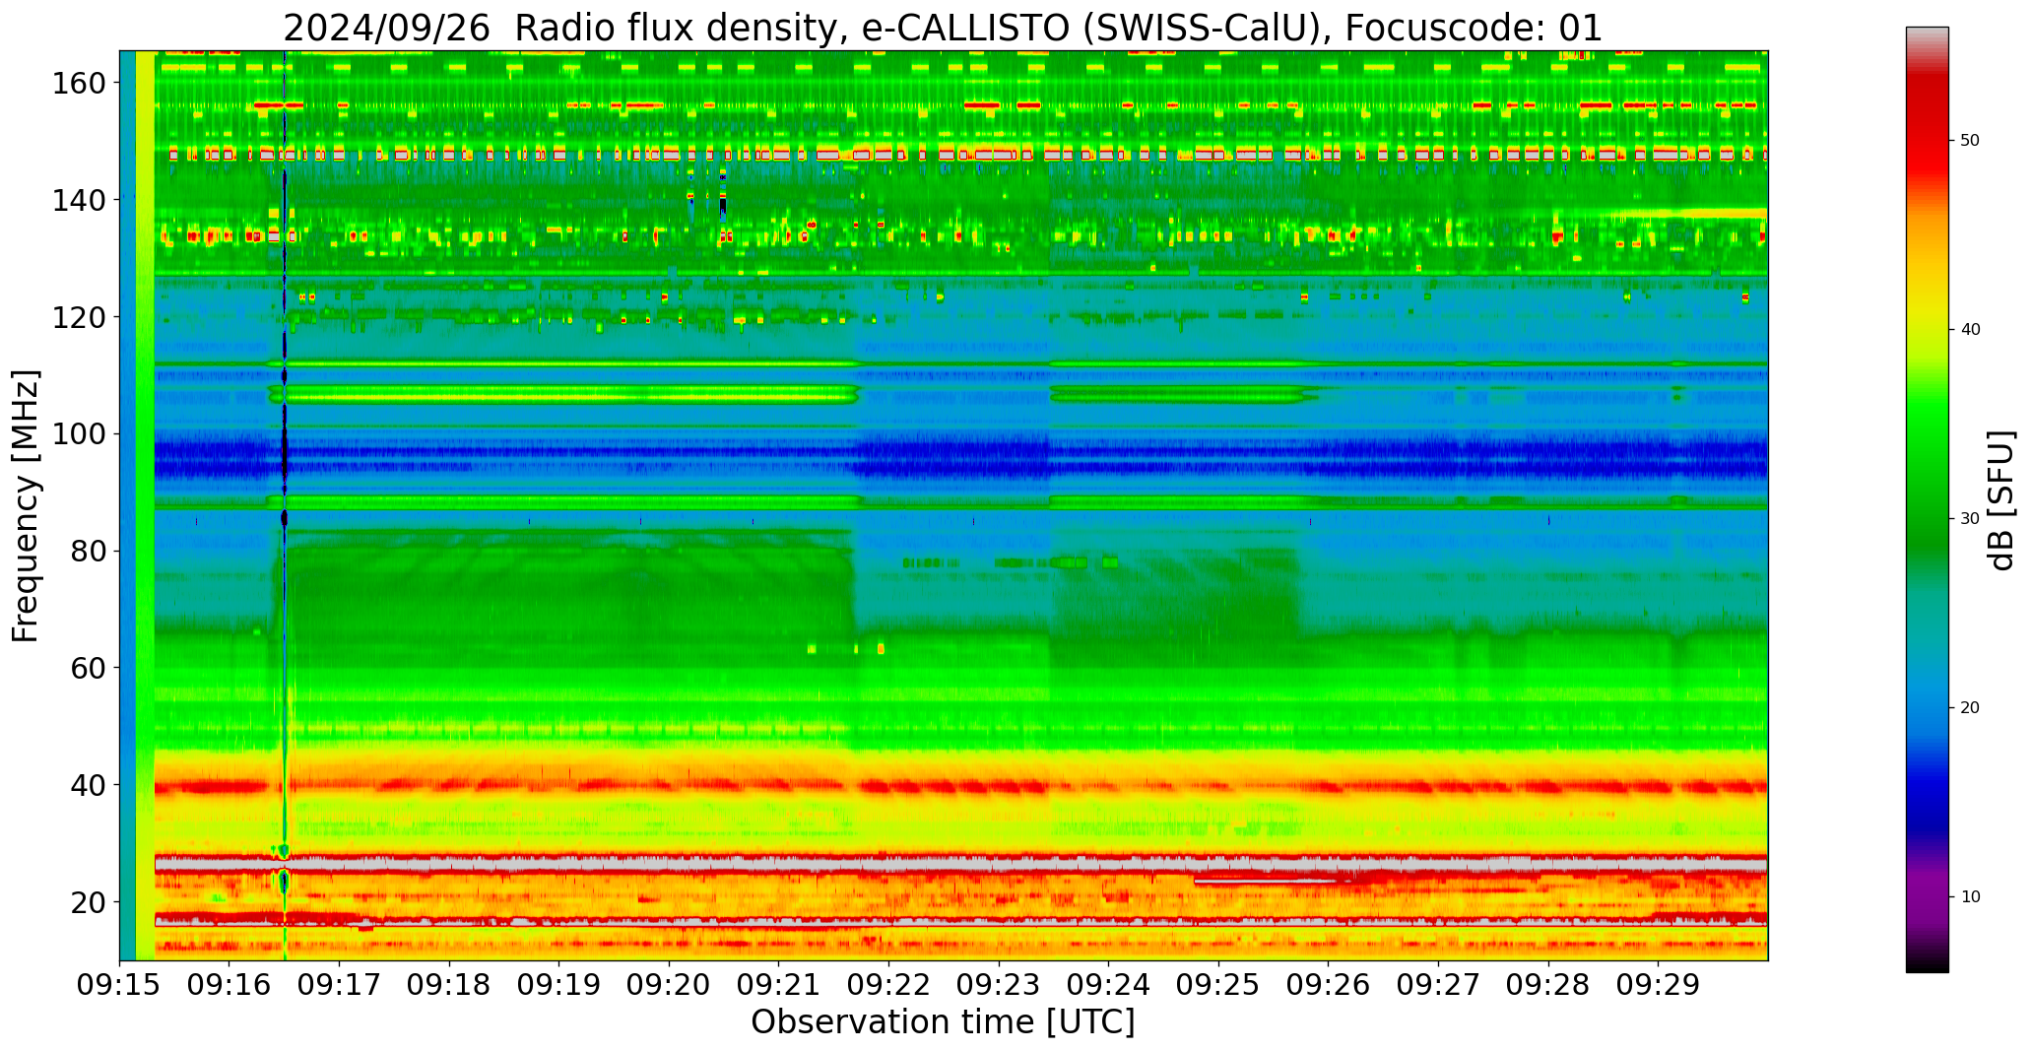
Task: Click the 09:15 time tick label
Action: pos(119,985)
